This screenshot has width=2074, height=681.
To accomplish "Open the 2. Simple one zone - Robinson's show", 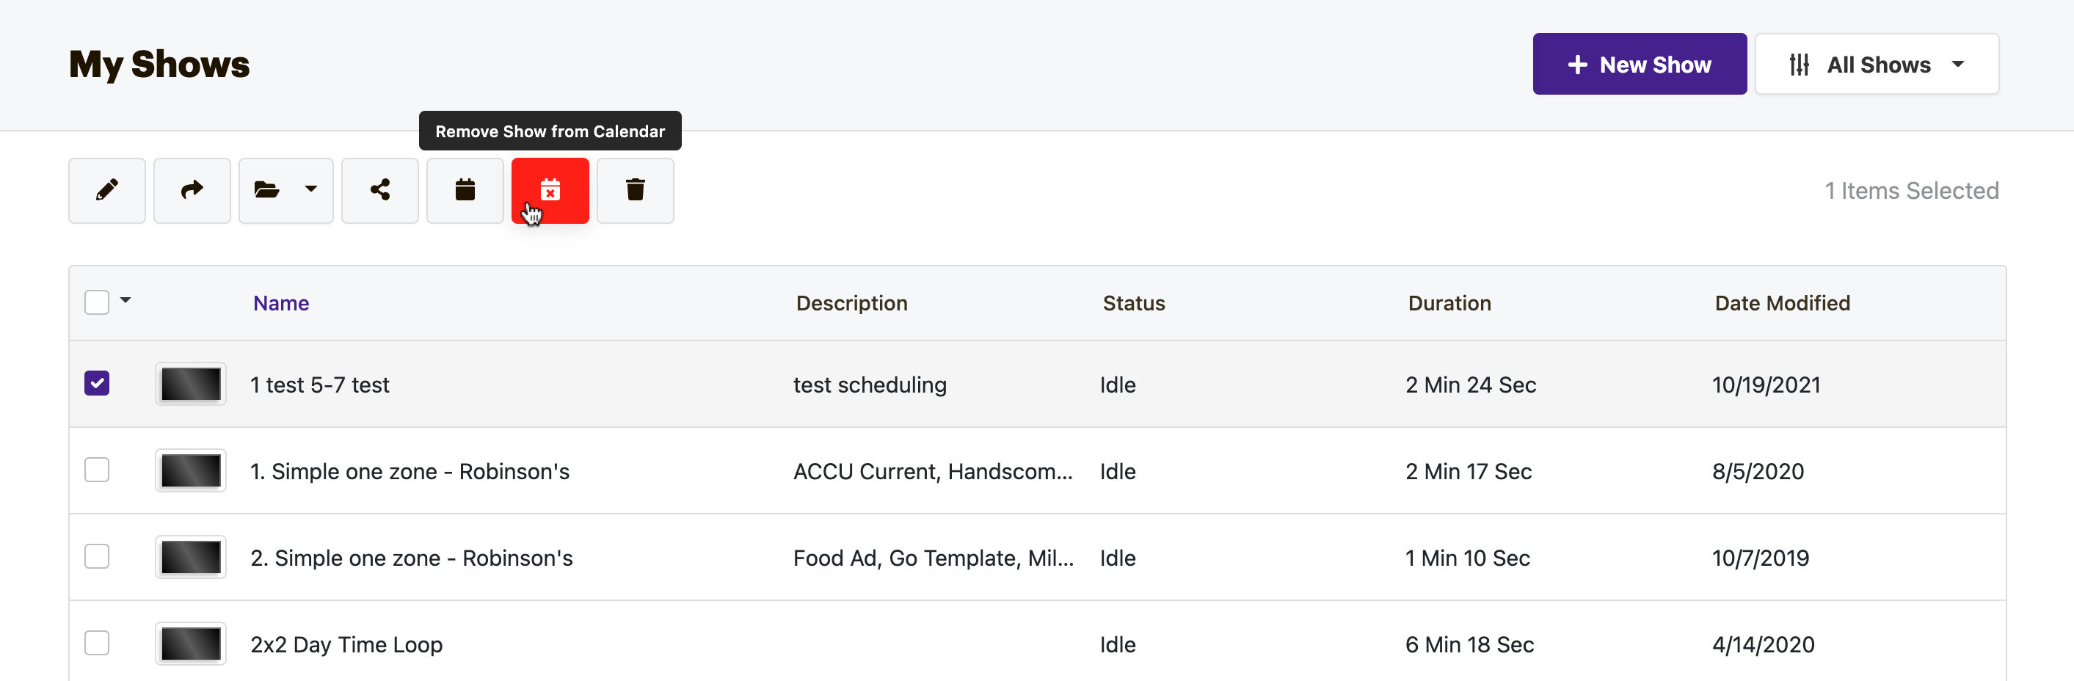I will pyautogui.click(x=412, y=558).
